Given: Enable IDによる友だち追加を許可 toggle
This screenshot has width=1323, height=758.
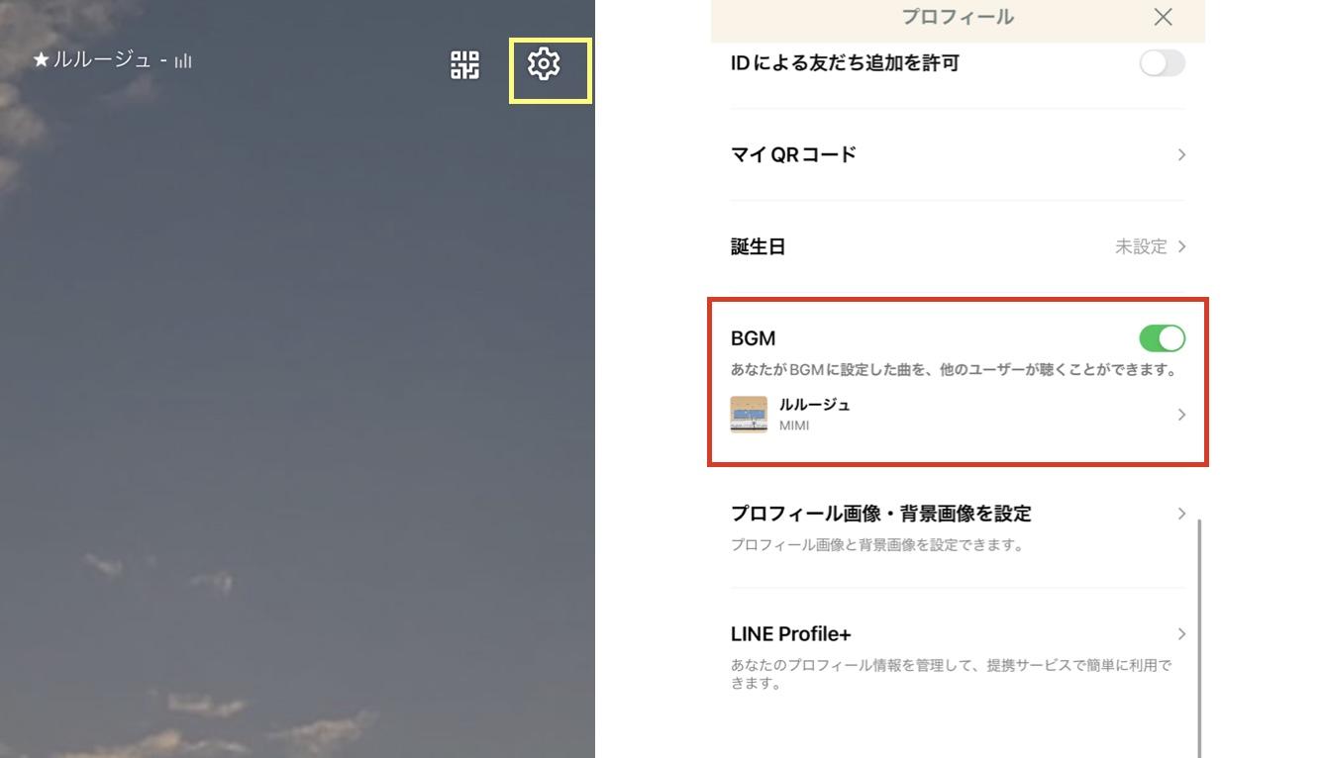Looking at the screenshot, I should [x=1162, y=63].
